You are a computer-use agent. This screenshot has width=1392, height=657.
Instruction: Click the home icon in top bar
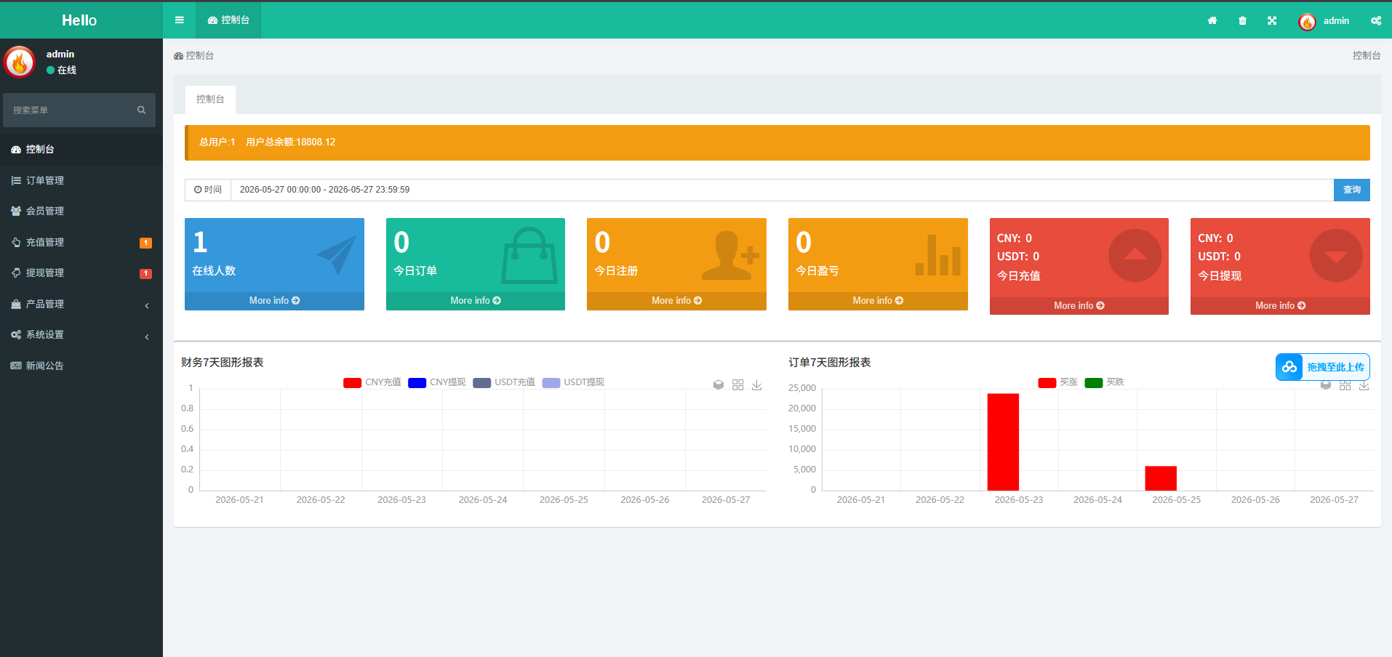[1212, 20]
